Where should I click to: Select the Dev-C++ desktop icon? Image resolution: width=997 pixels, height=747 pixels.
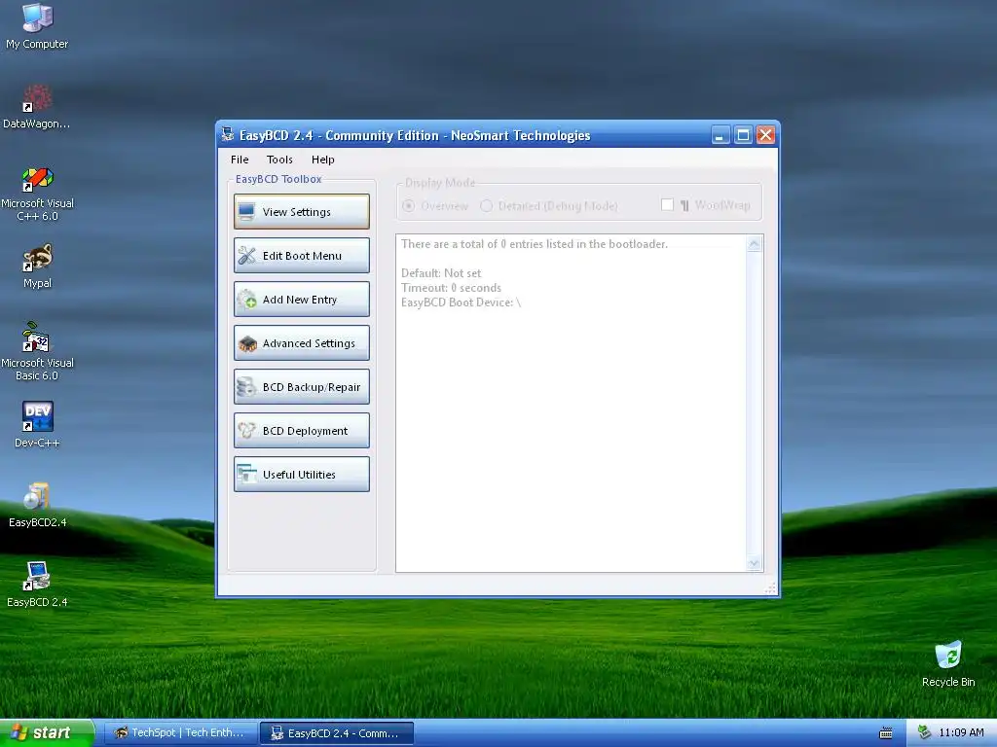pyautogui.click(x=37, y=424)
